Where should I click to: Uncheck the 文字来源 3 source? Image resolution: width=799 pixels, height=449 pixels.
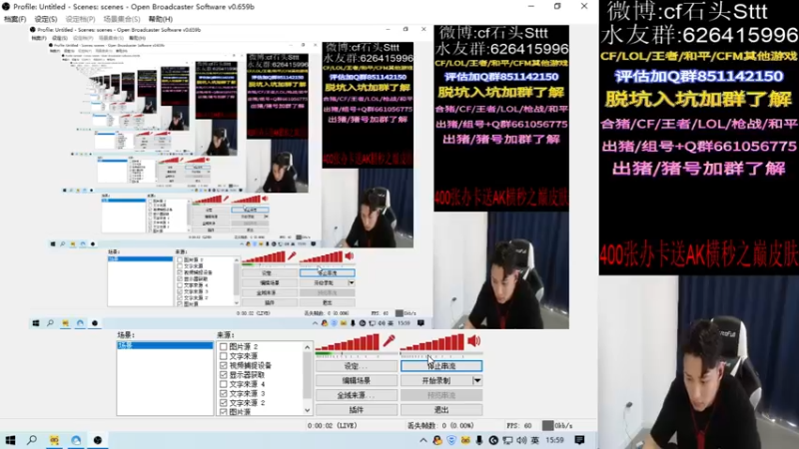tap(223, 393)
